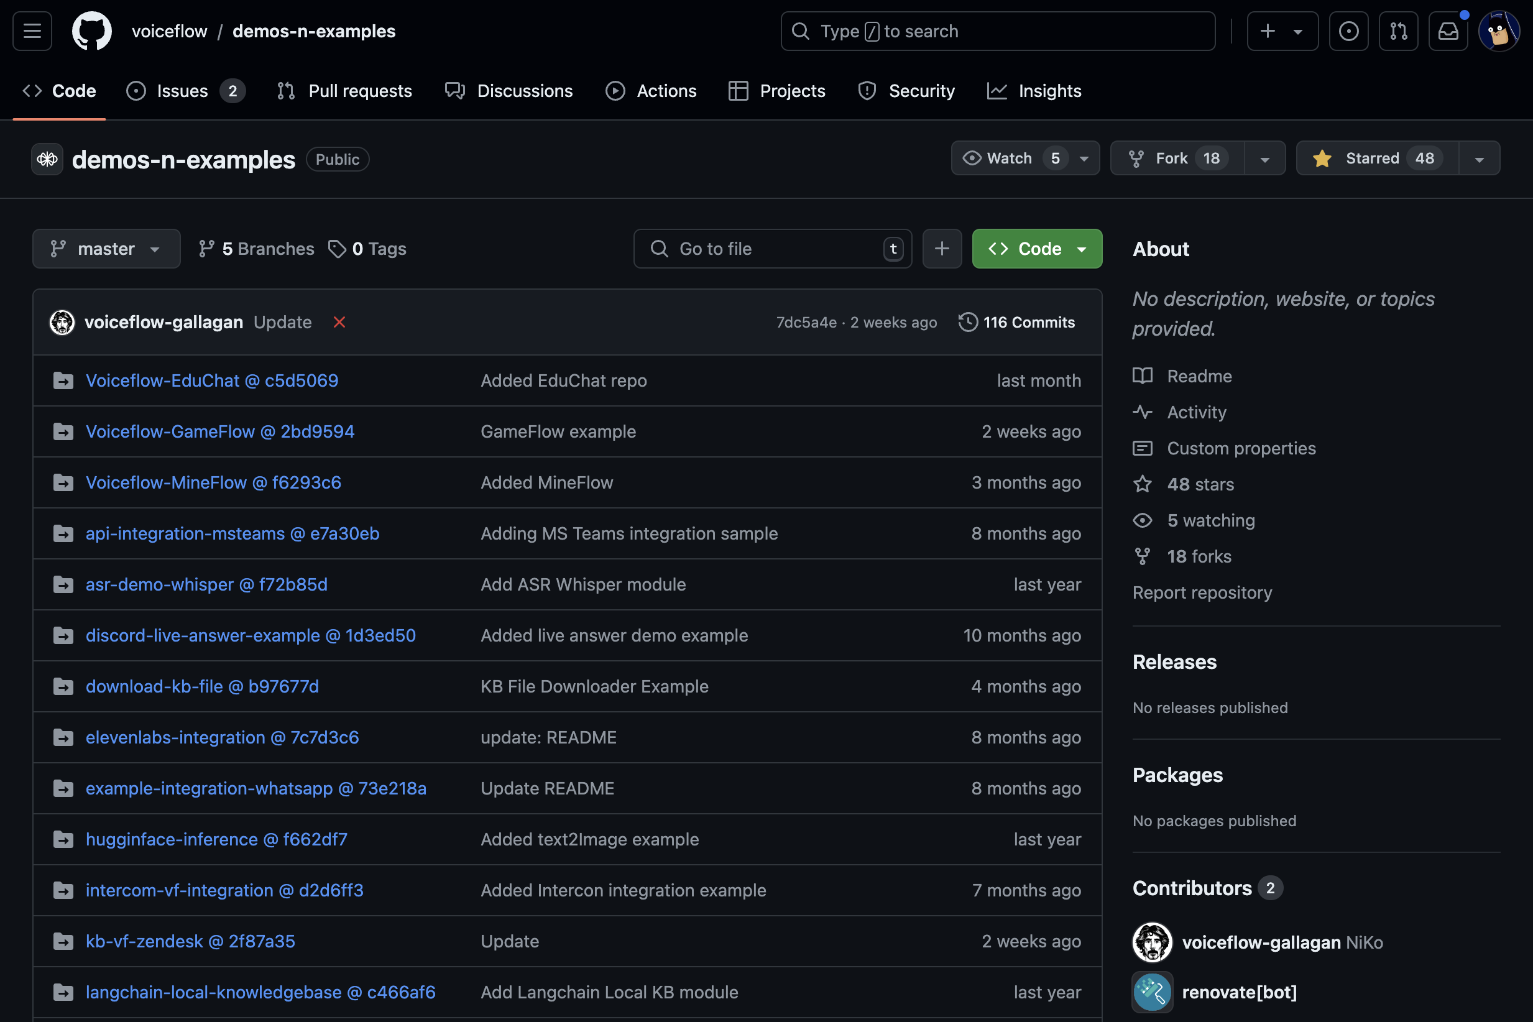The image size is (1533, 1022).
Task: Click submodule folder icon for Voiceflow-GameFlow
Action: coord(63,431)
